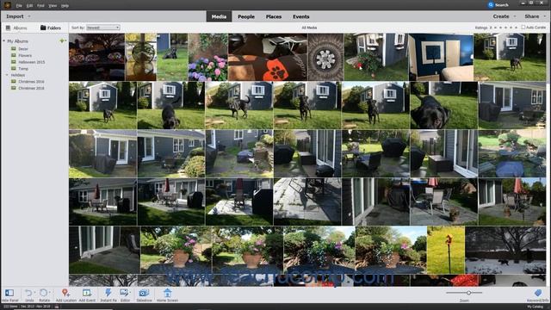Click the Add Location pin icon

[x=65, y=293]
